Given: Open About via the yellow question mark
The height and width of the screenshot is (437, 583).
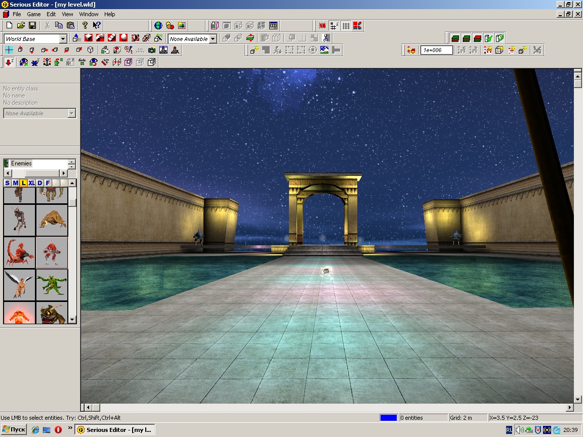Looking at the screenshot, I should click(85, 25).
